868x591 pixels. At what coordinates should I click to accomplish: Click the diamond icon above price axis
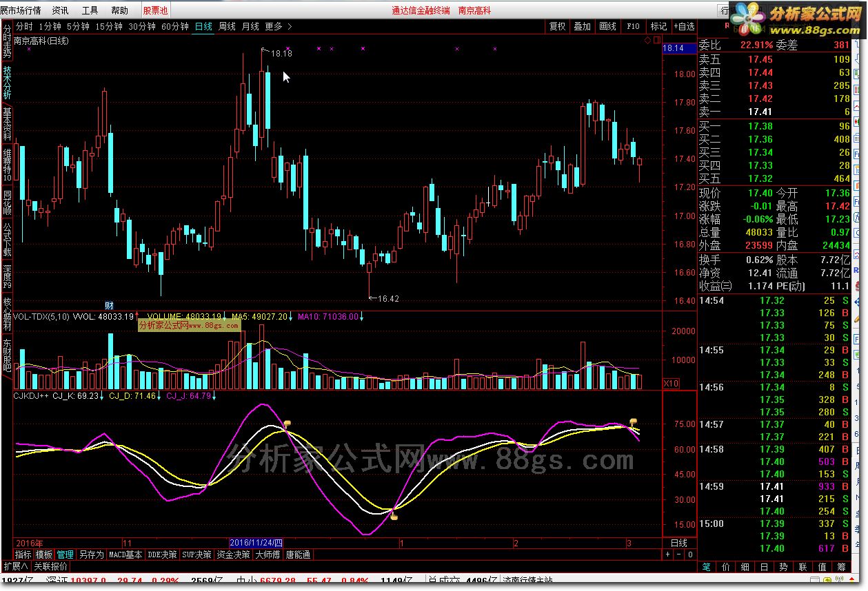648,41
